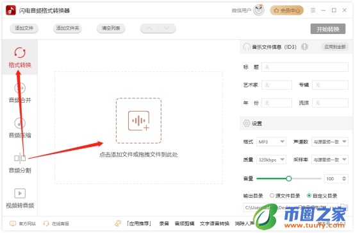This screenshot has width=355, height=233.
Task: Click 点击添加文件或拖拽文件到此处 text
Action: pos(138,155)
